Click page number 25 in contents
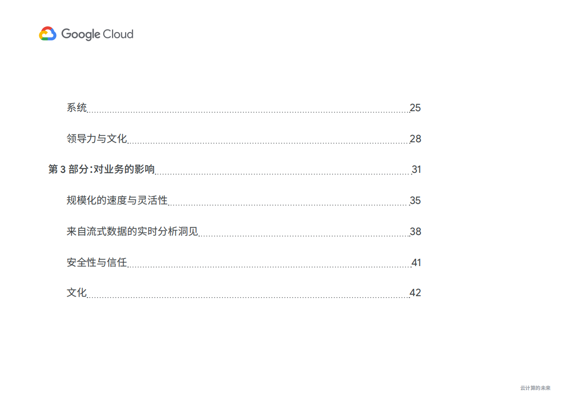This screenshot has height=402, width=577. click(415, 108)
